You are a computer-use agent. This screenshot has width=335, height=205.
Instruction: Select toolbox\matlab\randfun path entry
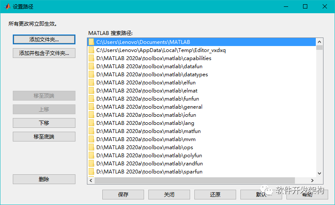[202, 164]
